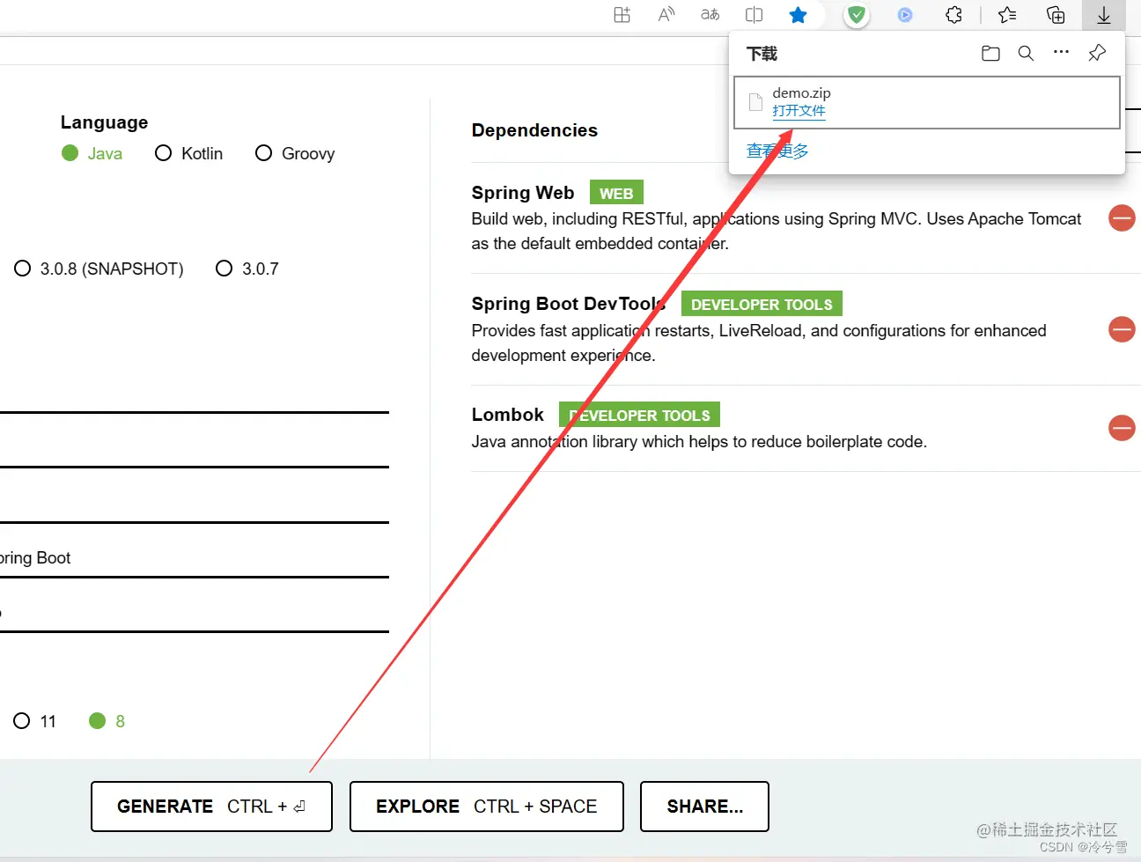Screen dimensions: 1141x862
Task: Click the Lombok dependency title
Action: coord(508,415)
